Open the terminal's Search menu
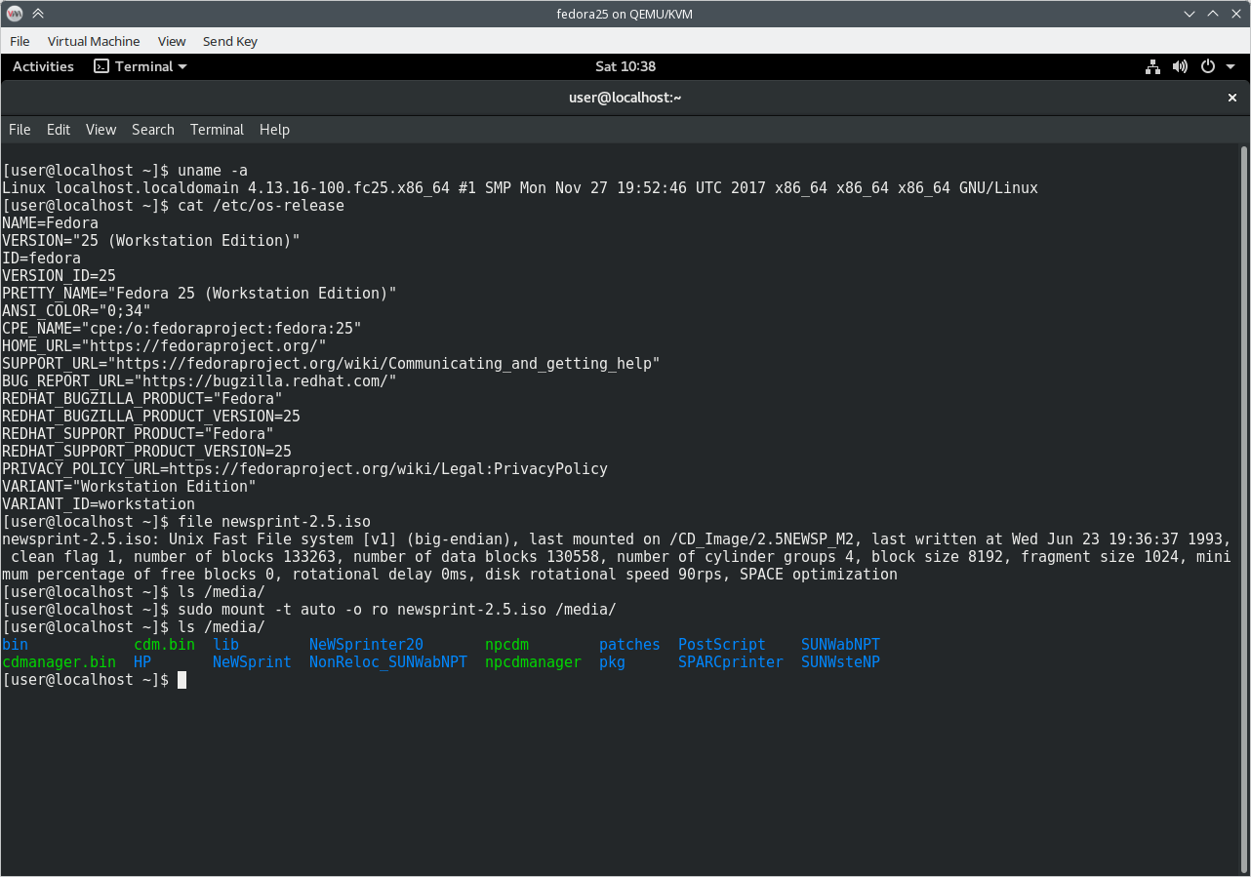 (152, 130)
